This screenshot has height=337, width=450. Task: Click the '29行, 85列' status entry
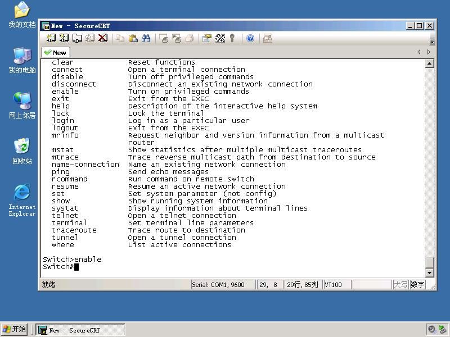[x=303, y=285]
